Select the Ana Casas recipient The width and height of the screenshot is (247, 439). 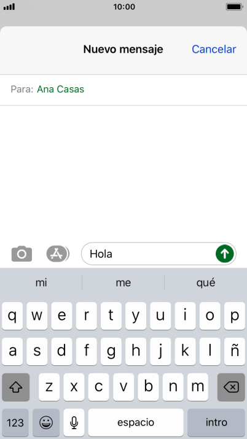tap(60, 89)
